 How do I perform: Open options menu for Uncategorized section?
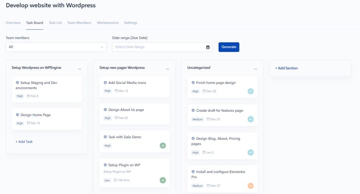[x=255, y=69]
